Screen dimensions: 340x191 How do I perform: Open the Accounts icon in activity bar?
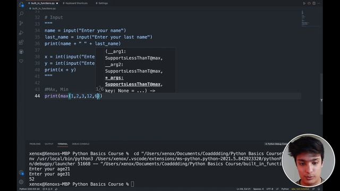21,172
